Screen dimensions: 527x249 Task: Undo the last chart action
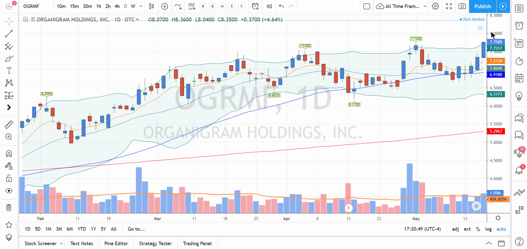(281, 6)
